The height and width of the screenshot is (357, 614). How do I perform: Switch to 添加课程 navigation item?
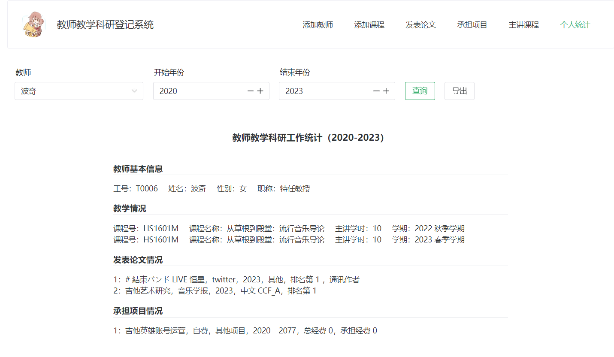pos(369,25)
